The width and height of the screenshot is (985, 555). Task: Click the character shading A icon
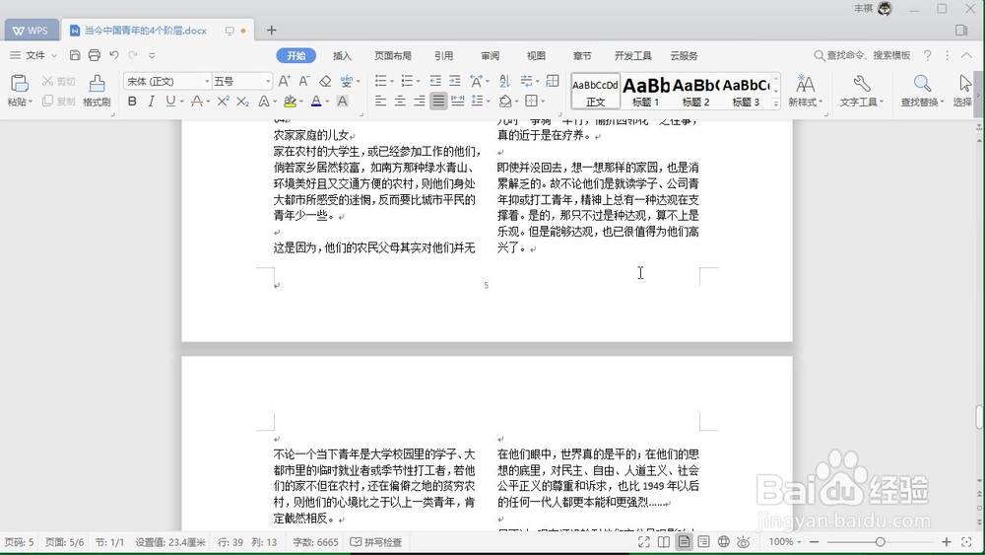(343, 102)
